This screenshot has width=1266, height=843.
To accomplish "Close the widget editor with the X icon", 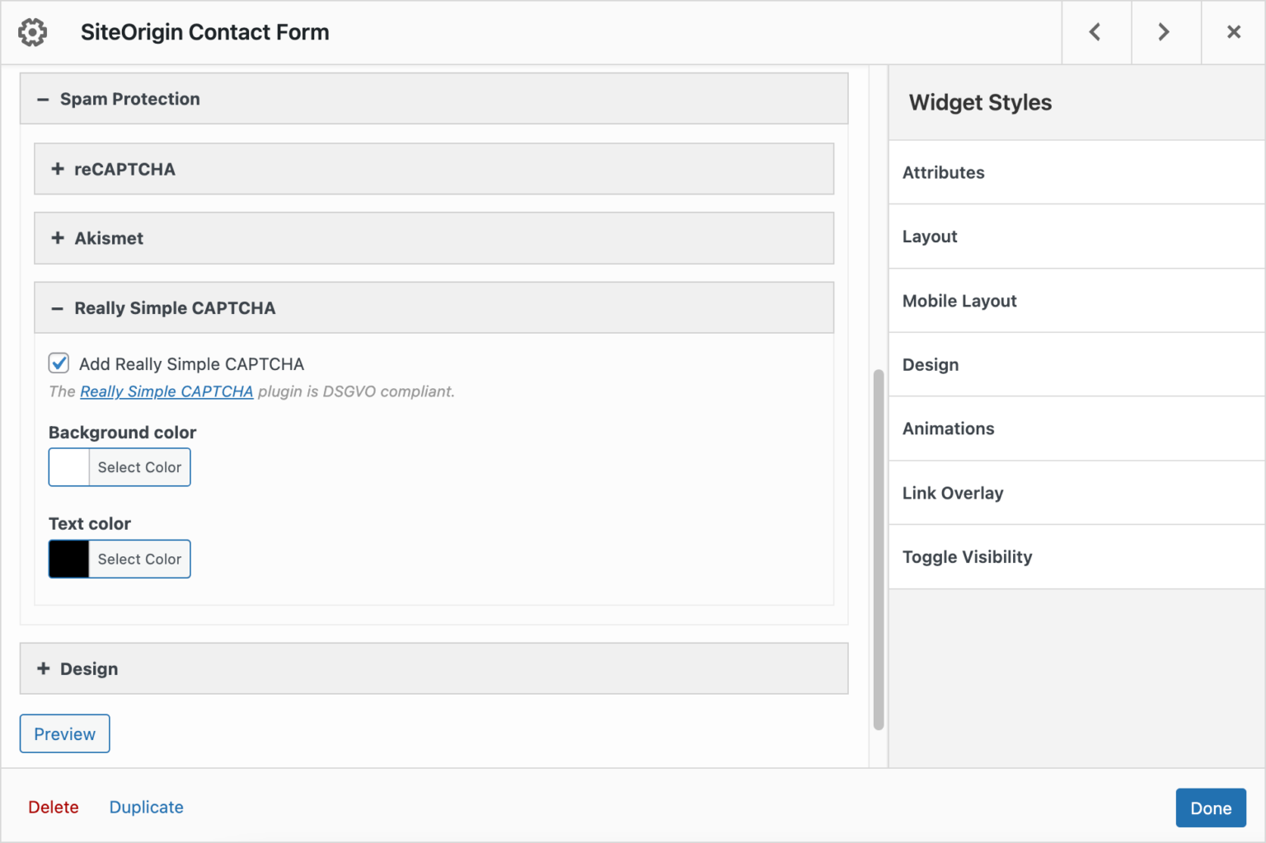I will (x=1233, y=32).
